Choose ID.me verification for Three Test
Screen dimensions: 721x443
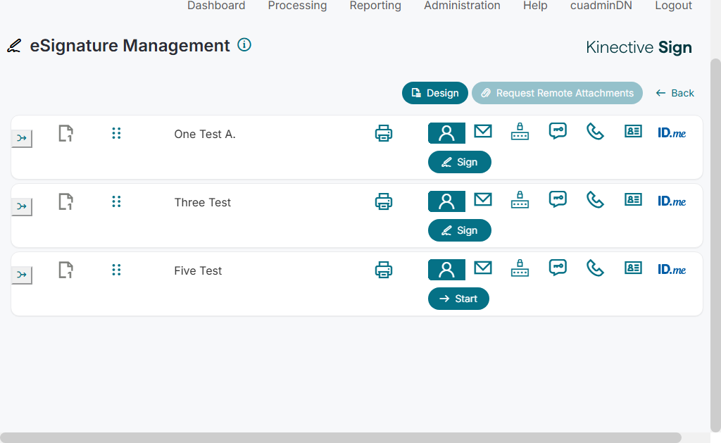pos(672,201)
